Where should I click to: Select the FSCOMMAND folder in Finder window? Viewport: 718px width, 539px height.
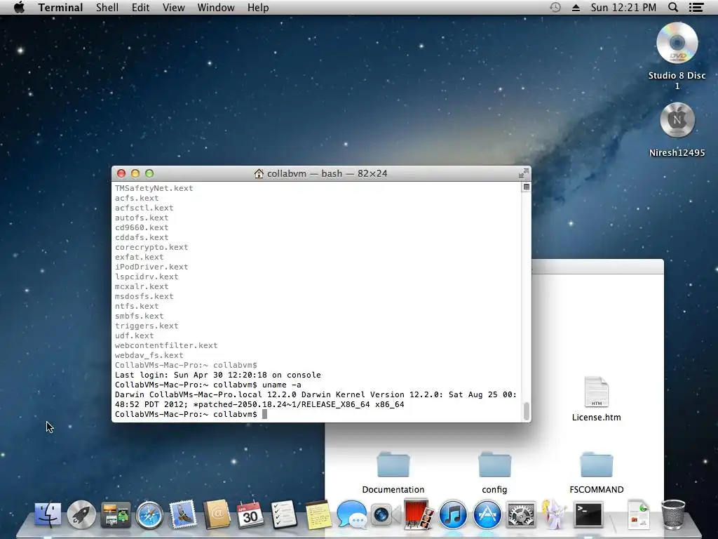tap(596, 465)
